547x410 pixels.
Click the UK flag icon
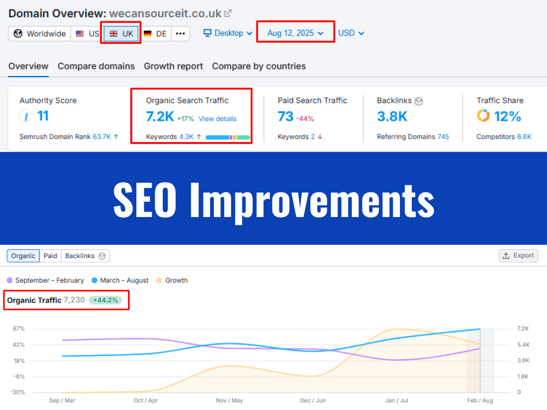point(113,33)
